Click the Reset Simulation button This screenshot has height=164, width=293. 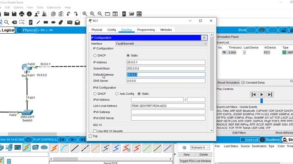(228, 82)
